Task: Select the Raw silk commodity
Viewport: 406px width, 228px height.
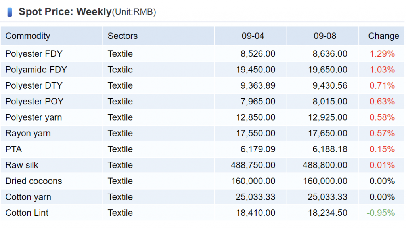Action: point(22,165)
